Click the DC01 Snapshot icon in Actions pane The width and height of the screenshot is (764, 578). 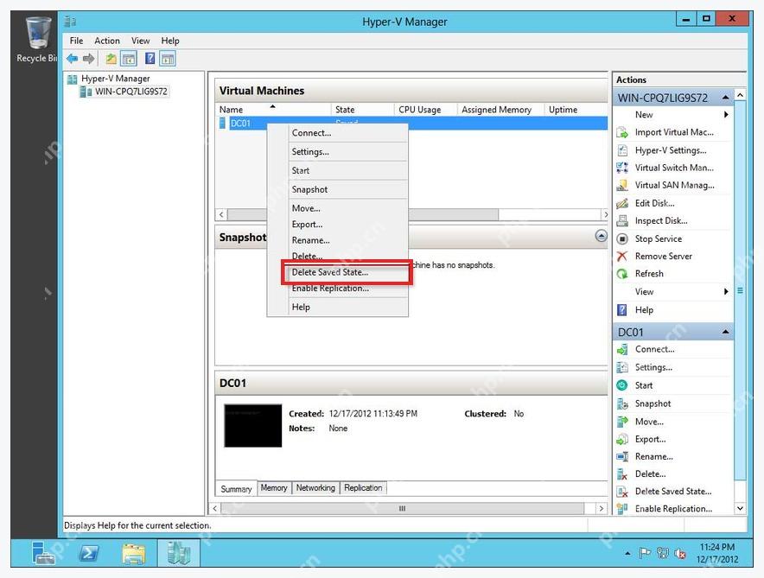pyautogui.click(x=622, y=403)
